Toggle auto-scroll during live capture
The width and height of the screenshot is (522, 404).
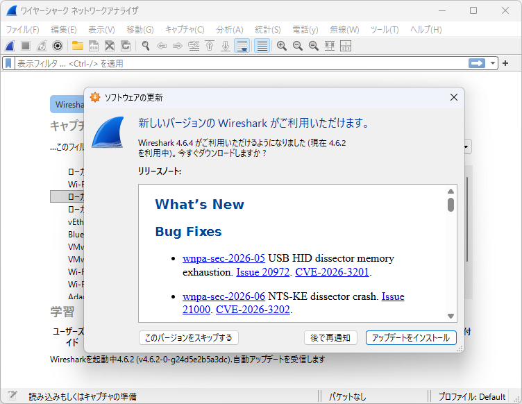[x=242, y=46]
